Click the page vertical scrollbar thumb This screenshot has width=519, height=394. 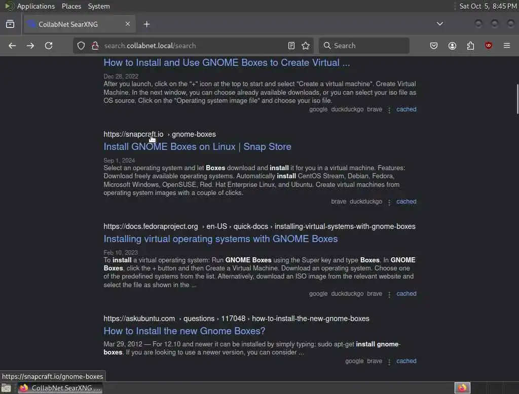[x=517, y=99]
